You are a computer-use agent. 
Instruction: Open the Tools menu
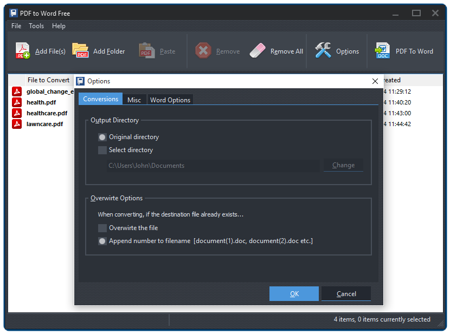coord(36,26)
